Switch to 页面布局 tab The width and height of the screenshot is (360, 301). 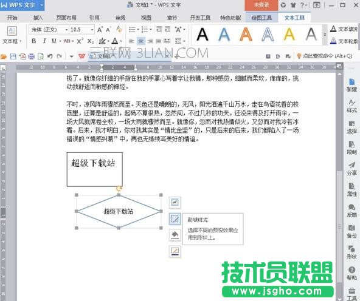[66, 18]
